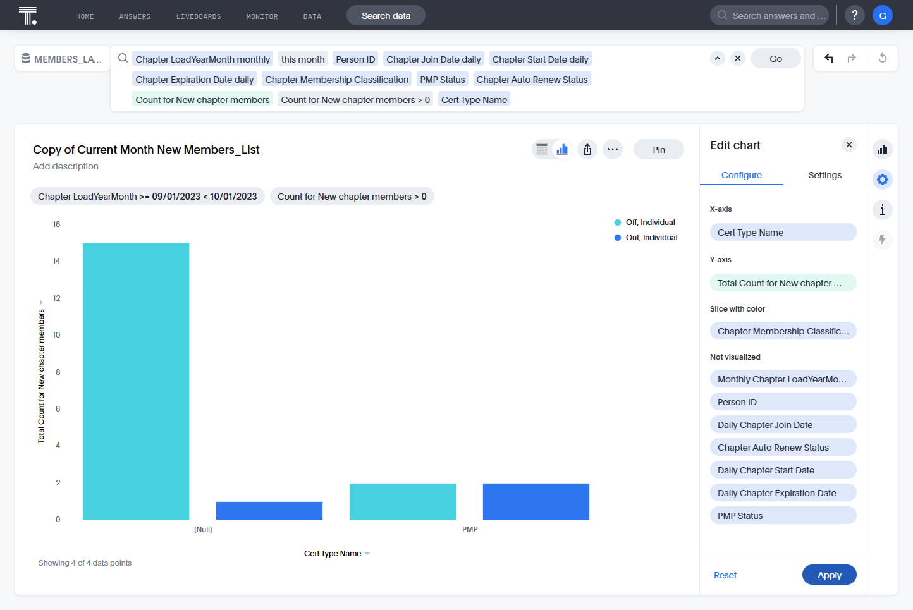Open the more options ellipsis menu
913x610 pixels.
click(613, 149)
